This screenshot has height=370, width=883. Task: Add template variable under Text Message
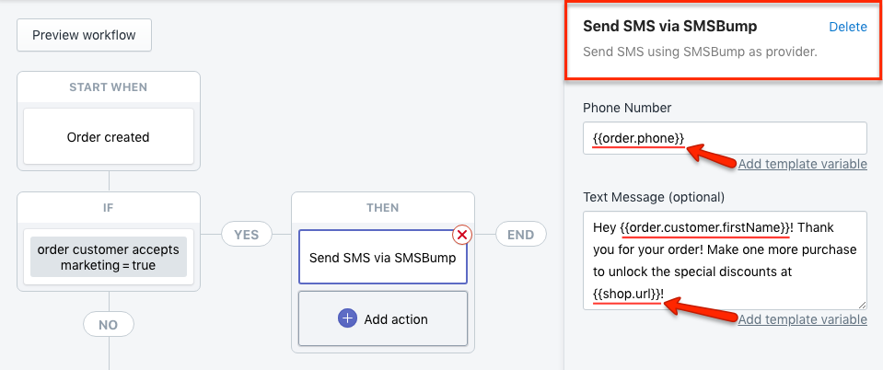tap(803, 319)
